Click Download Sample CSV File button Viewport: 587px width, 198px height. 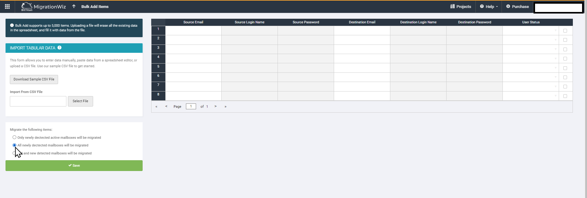pyautogui.click(x=34, y=79)
